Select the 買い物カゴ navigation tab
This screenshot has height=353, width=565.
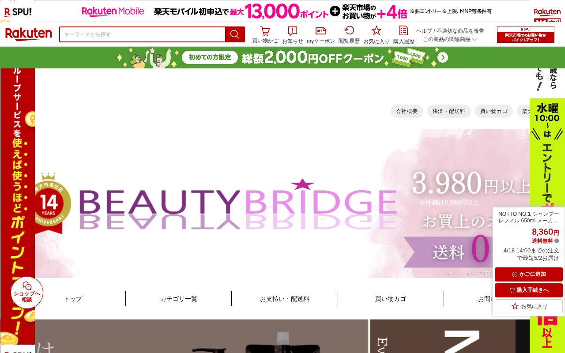[391, 299]
